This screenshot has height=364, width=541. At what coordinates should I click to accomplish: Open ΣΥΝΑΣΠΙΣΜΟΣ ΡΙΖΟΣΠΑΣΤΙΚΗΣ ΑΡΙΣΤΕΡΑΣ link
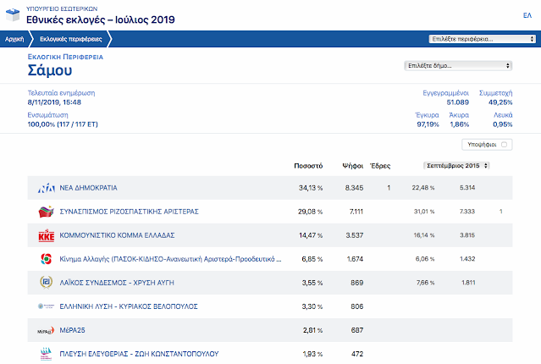(129, 212)
